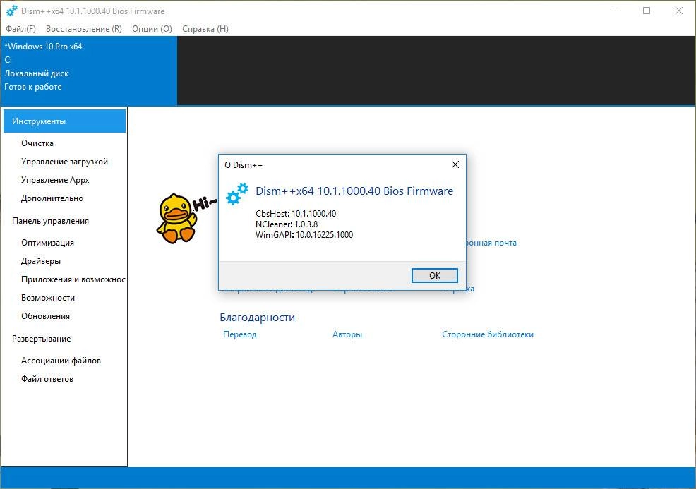Click the WimGAPI: 10.0.16225.1000 line
Screen dimensions: 696x489
(304, 235)
